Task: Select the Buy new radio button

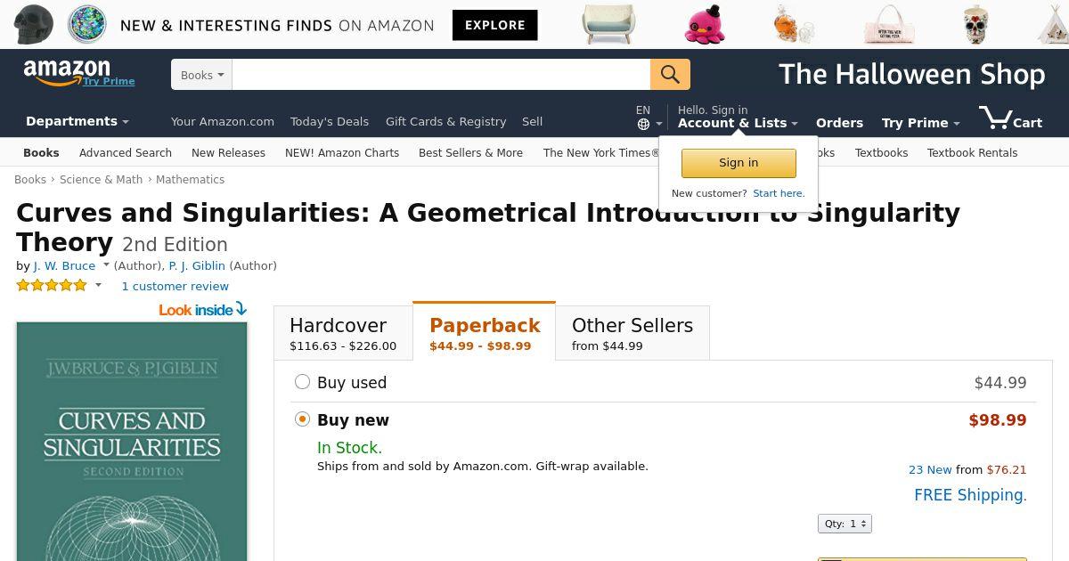Action: click(302, 419)
